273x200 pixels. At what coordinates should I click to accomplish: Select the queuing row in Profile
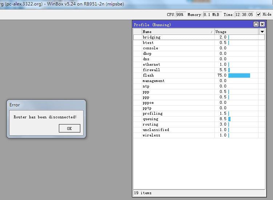pyautogui.click(x=199, y=119)
